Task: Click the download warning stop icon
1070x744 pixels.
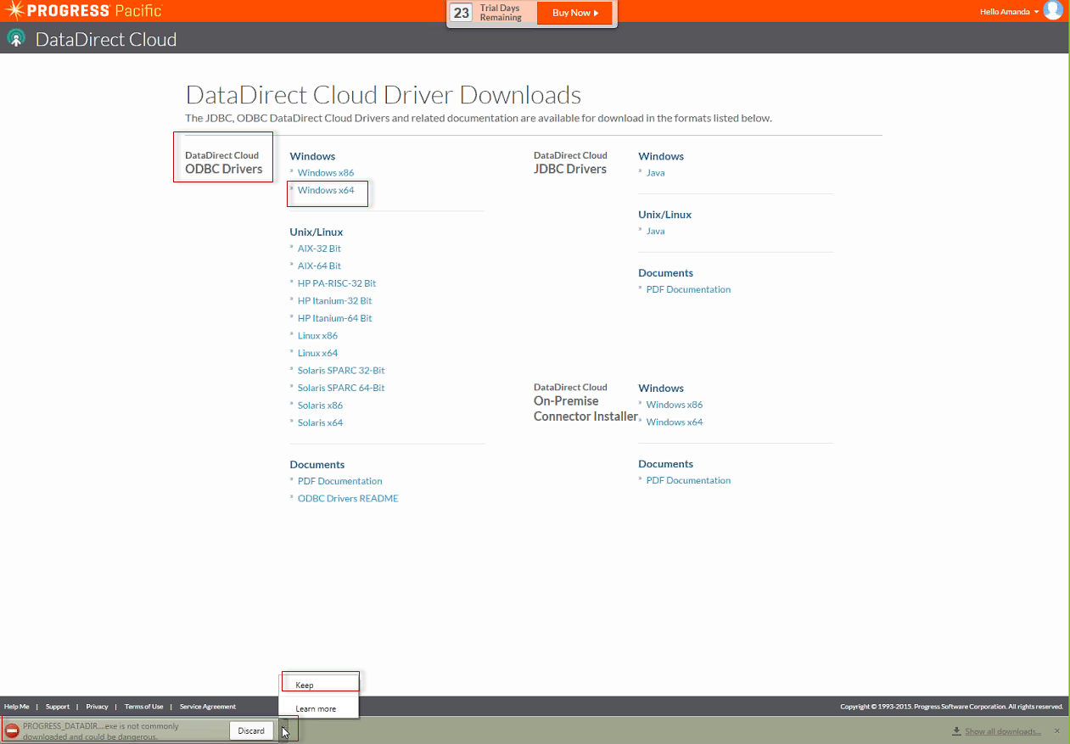Action: click(x=12, y=730)
